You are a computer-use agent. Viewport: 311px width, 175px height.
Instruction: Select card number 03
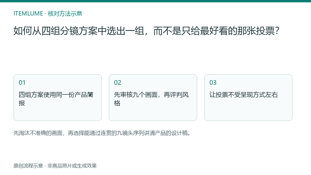[248, 97]
